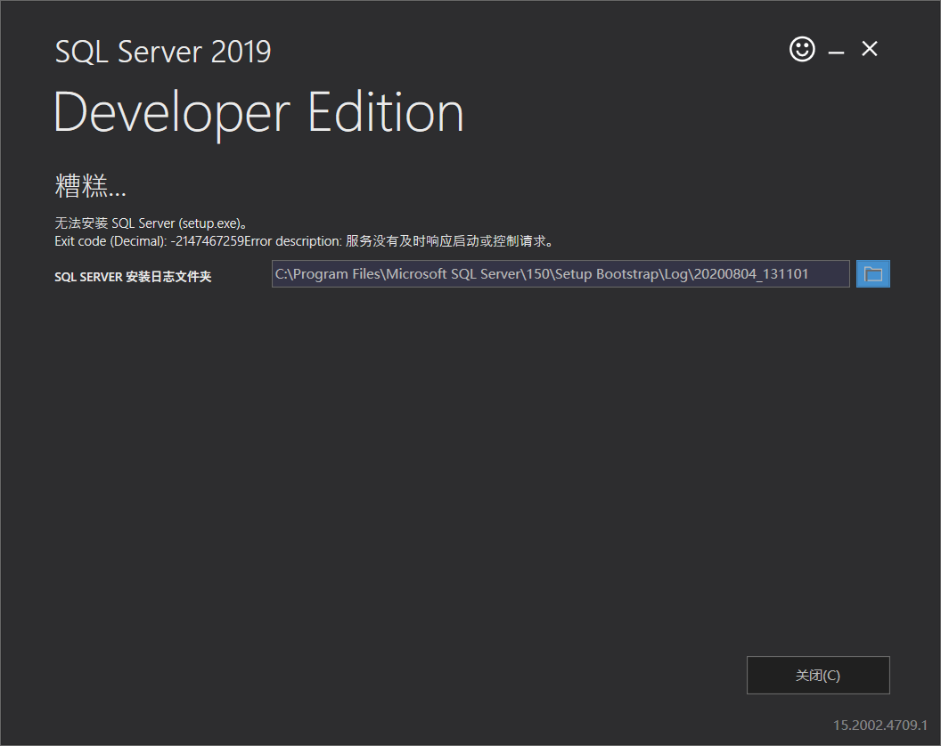Click the SQL Server 2019 title text
The height and width of the screenshot is (746, 941).
(163, 52)
